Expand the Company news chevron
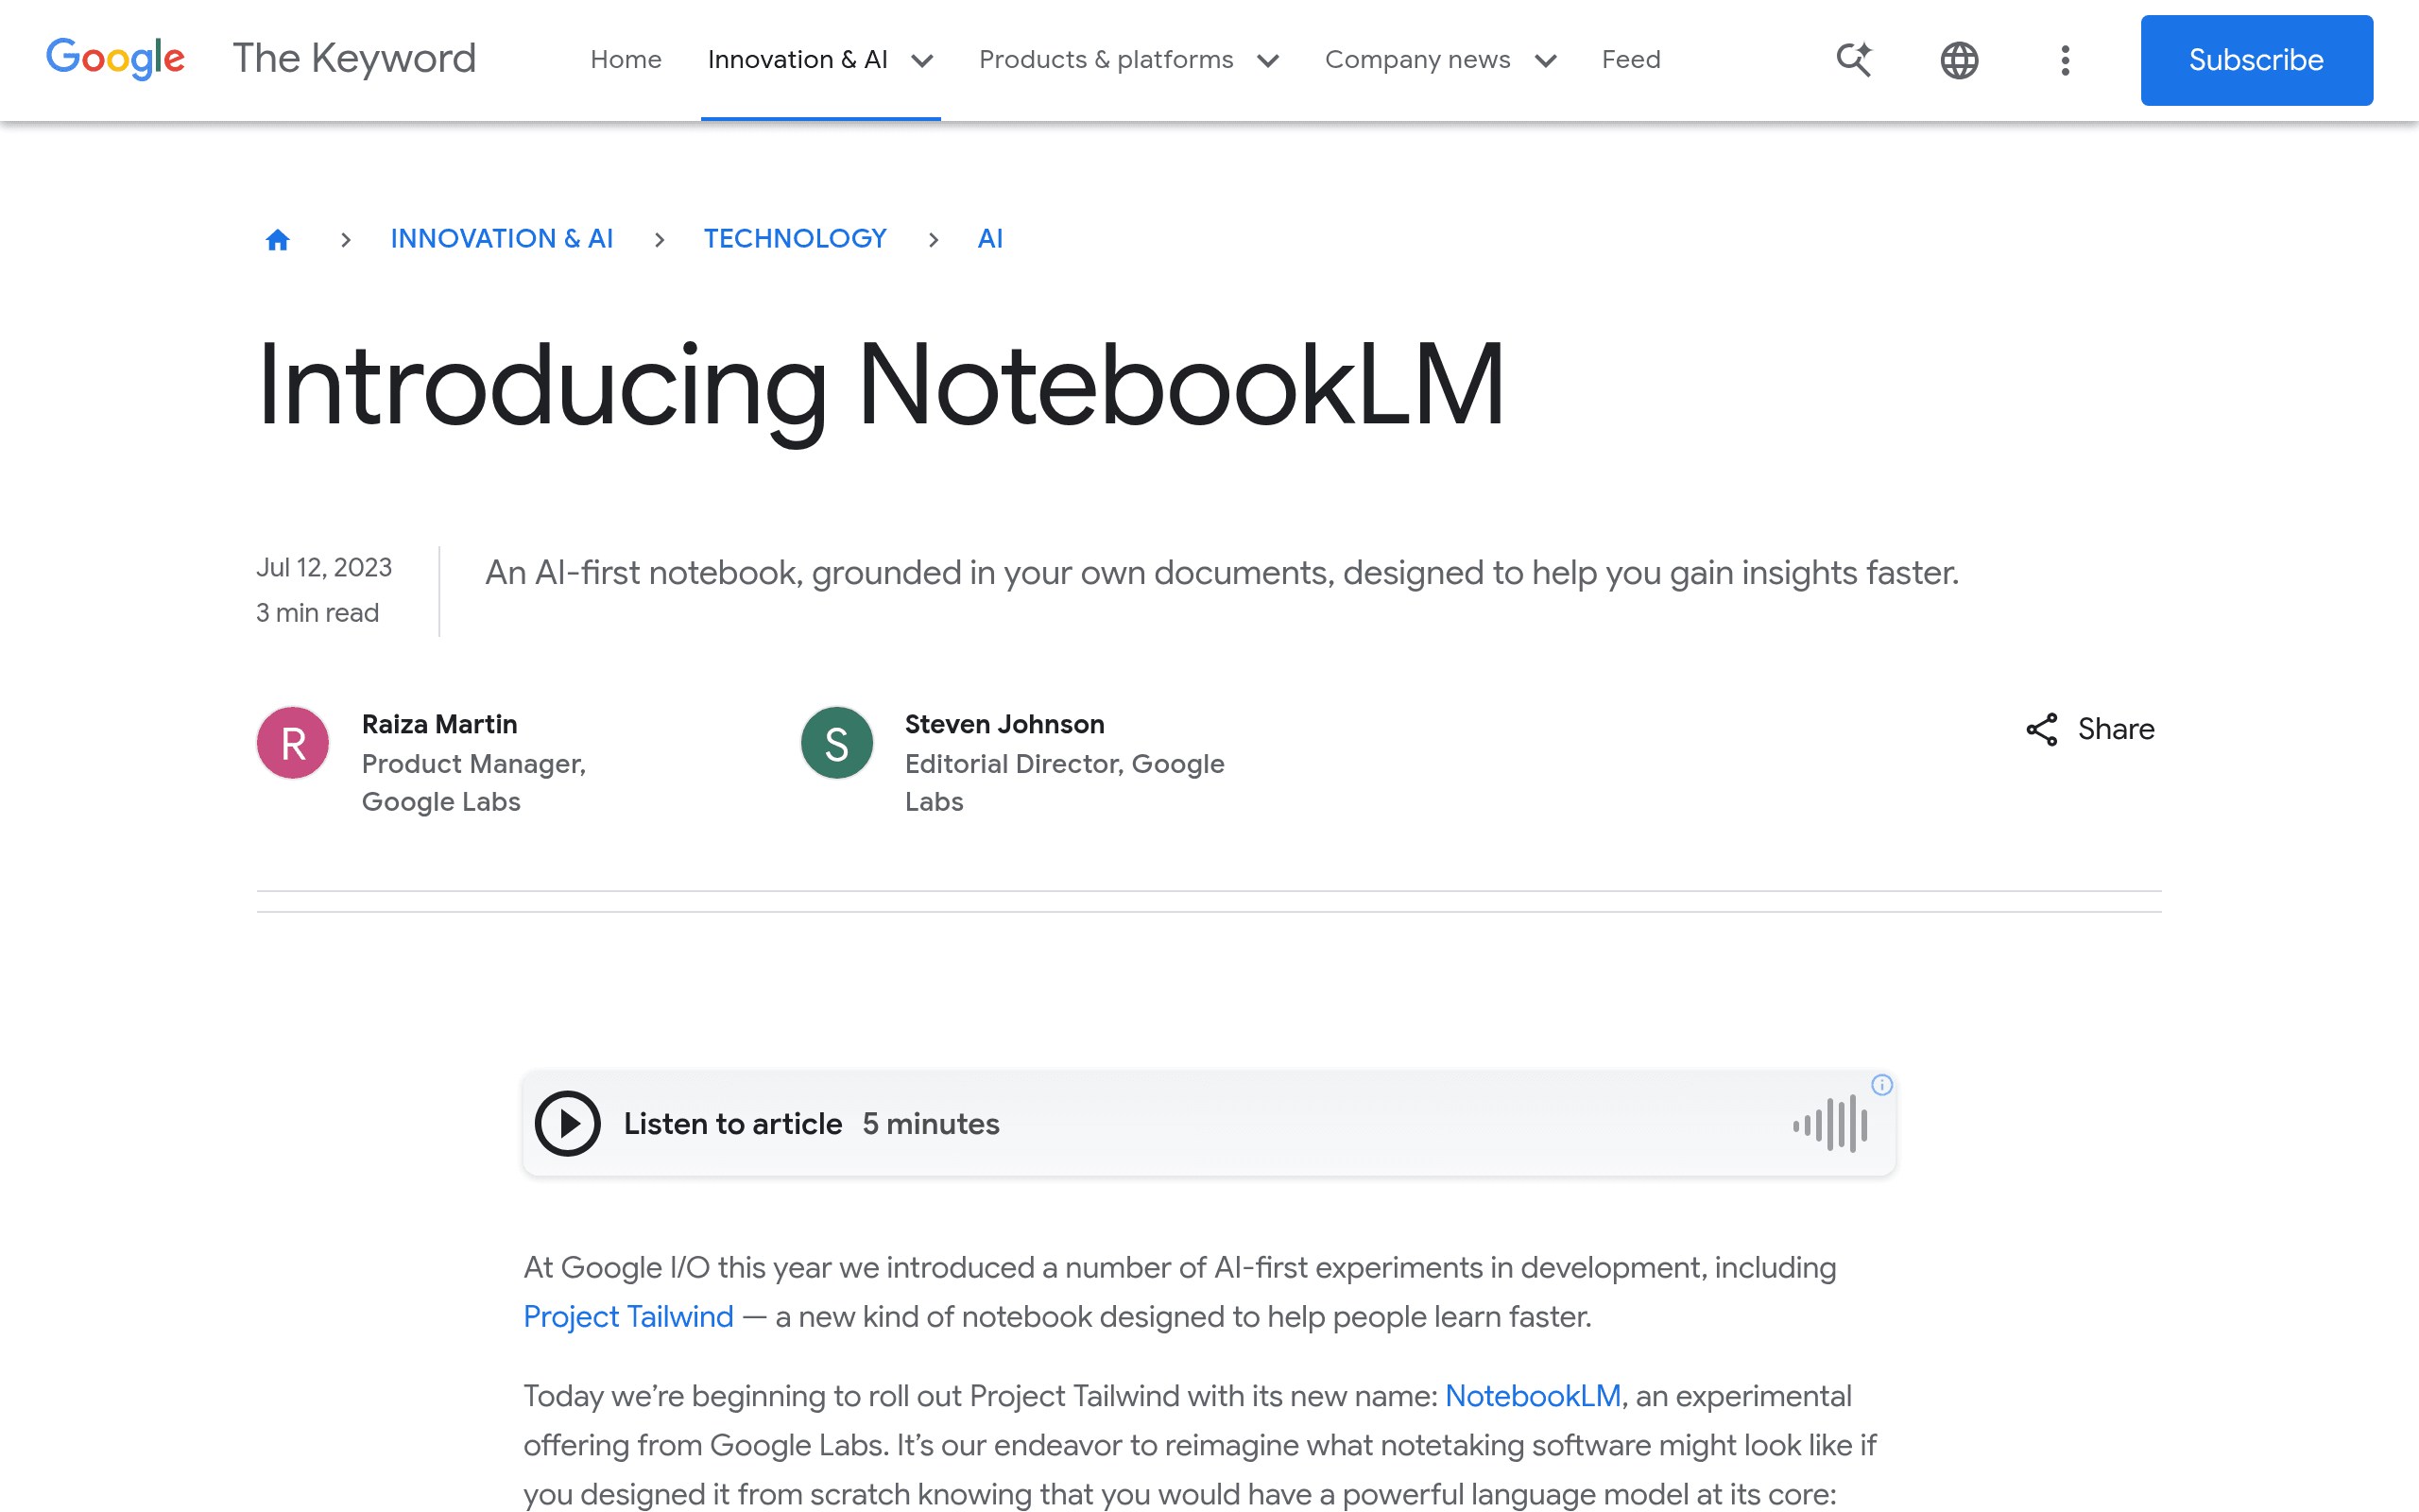The image size is (2419, 1512). pyautogui.click(x=1545, y=61)
